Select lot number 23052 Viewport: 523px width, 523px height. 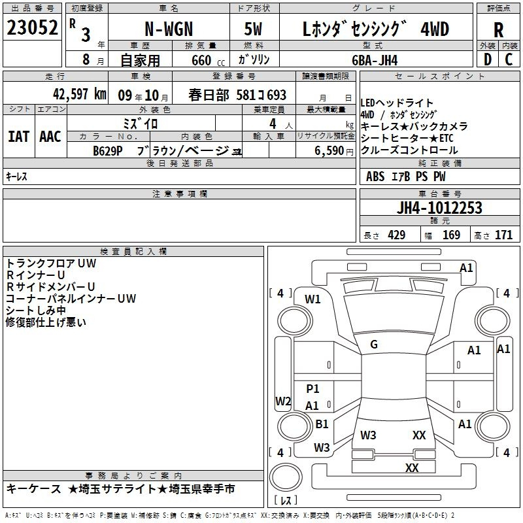pyautogui.click(x=32, y=27)
